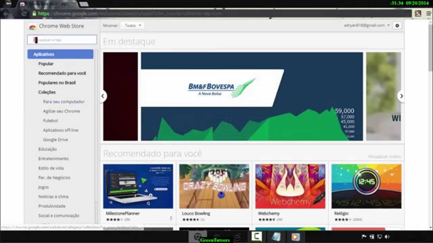Click Chrome icon in taskbar
Screen dimensions: 433x243
(x=197, y=237)
